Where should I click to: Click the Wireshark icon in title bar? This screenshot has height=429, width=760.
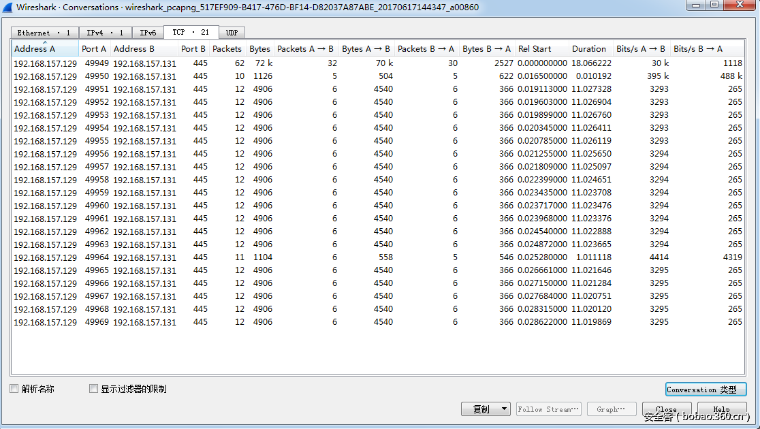click(x=7, y=7)
